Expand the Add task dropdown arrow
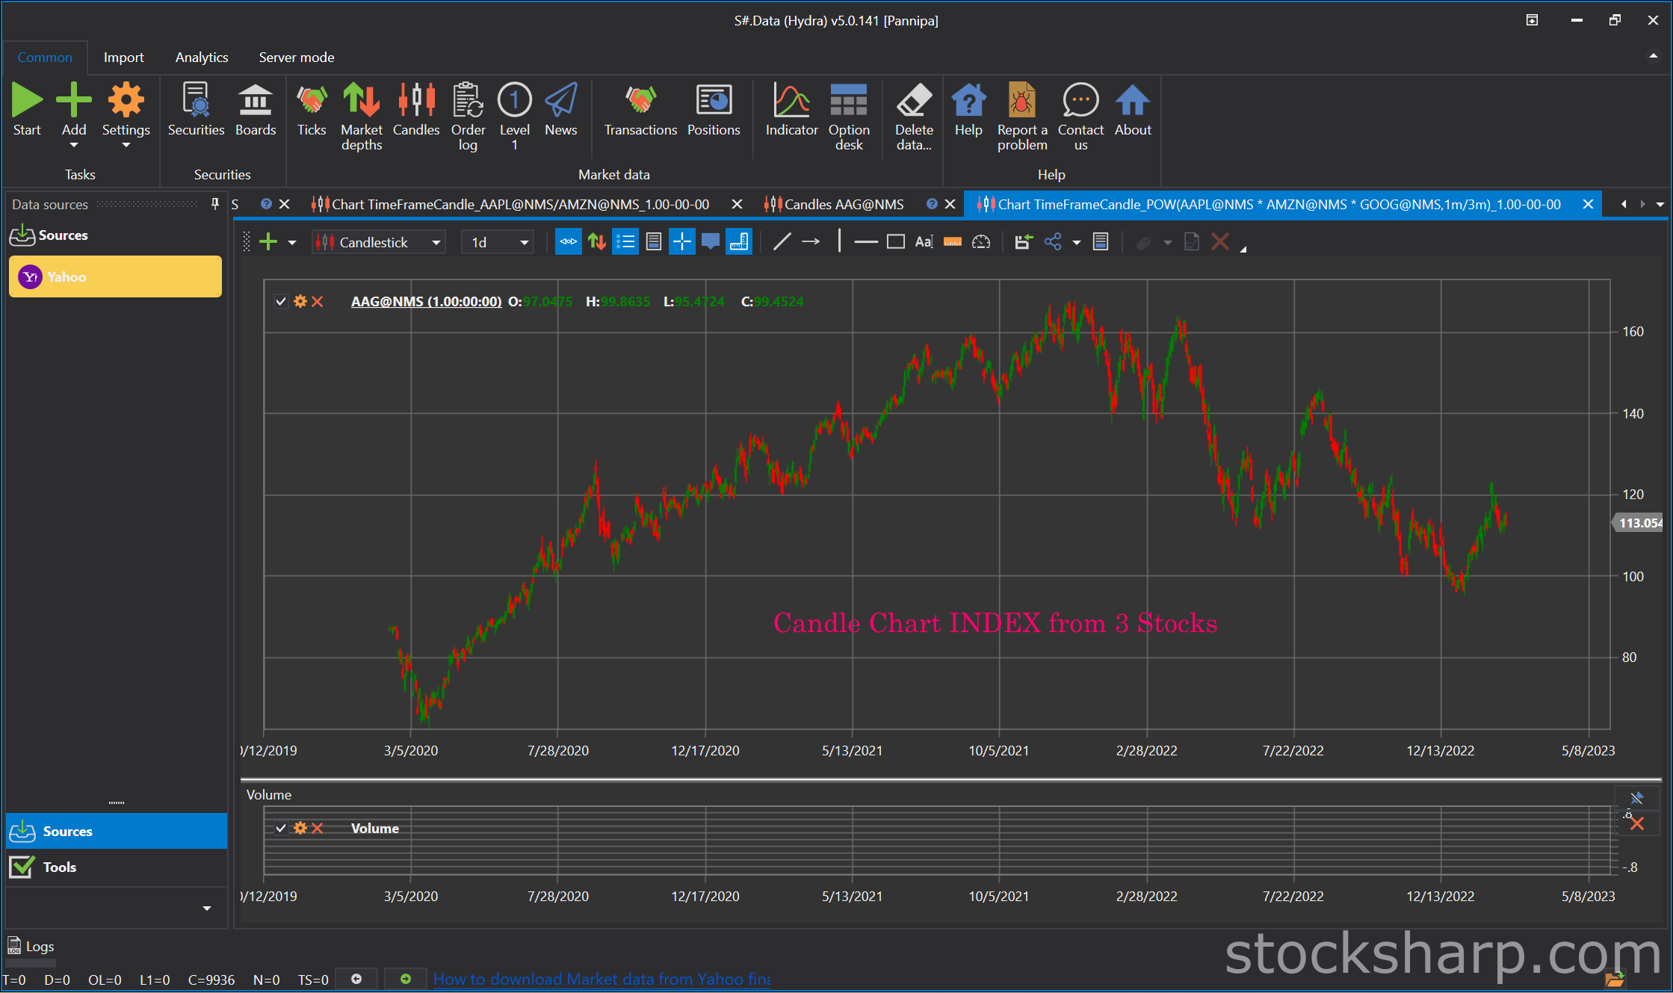This screenshot has height=993, width=1673. (74, 146)
